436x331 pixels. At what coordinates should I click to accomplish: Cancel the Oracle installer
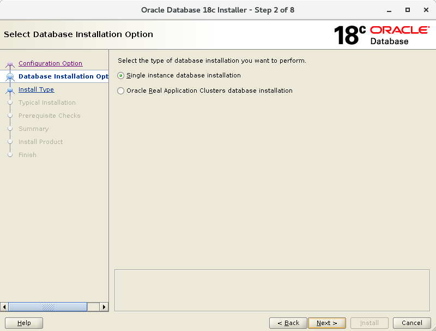[412, 323]
